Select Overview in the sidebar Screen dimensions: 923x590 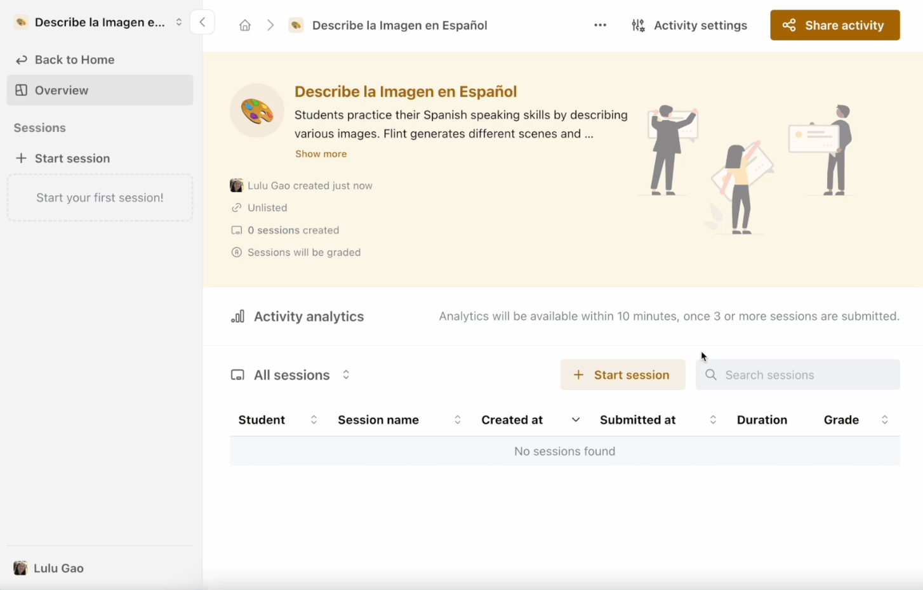click(100, 90)
